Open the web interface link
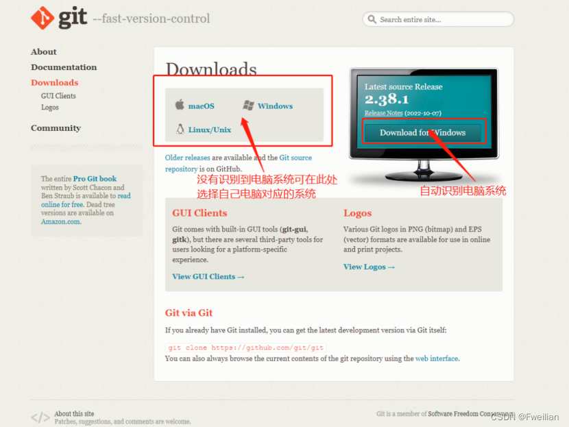Screen dimensions: 569x427 coord(437,358)
